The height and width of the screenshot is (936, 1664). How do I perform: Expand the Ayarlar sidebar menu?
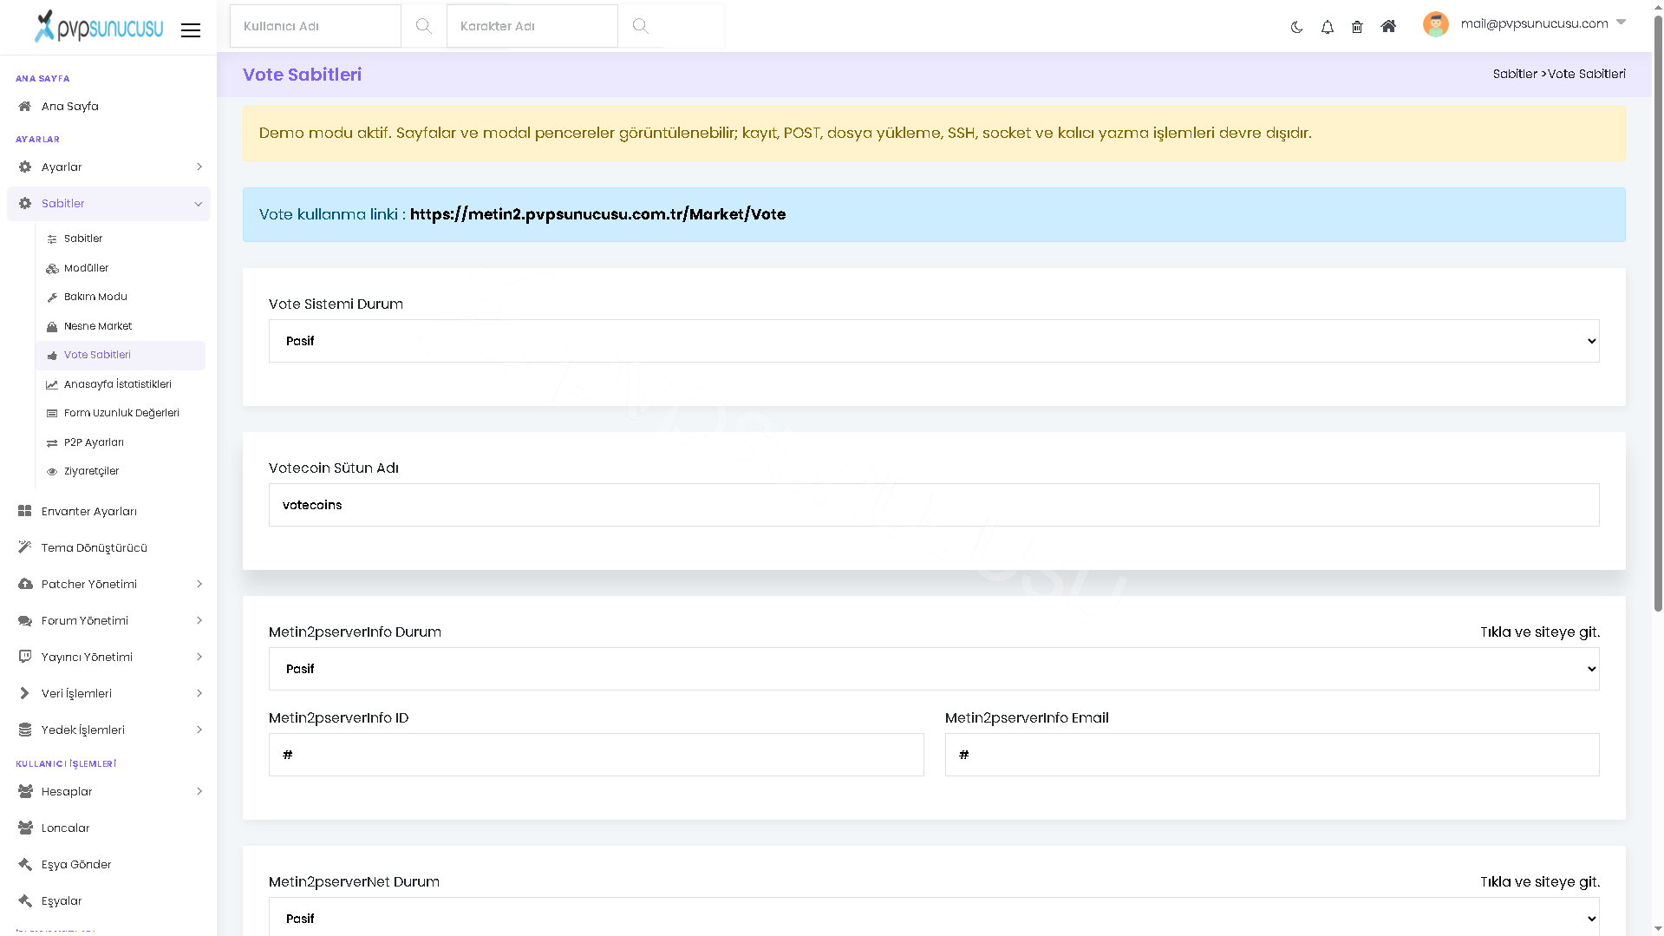[x=108, y=167]
